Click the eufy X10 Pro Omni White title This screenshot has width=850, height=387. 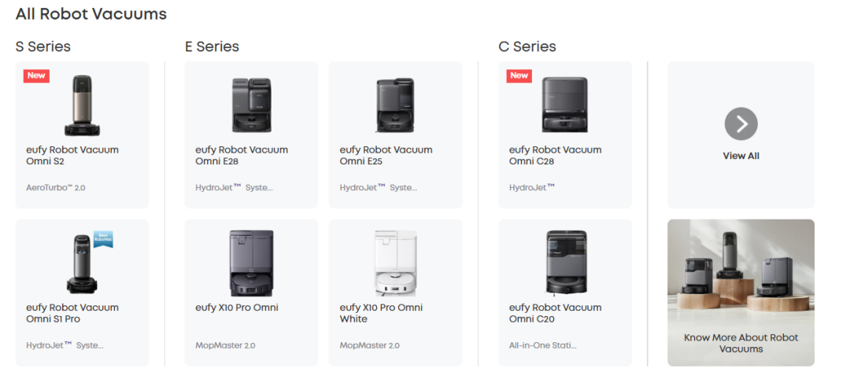coord(381,313)
